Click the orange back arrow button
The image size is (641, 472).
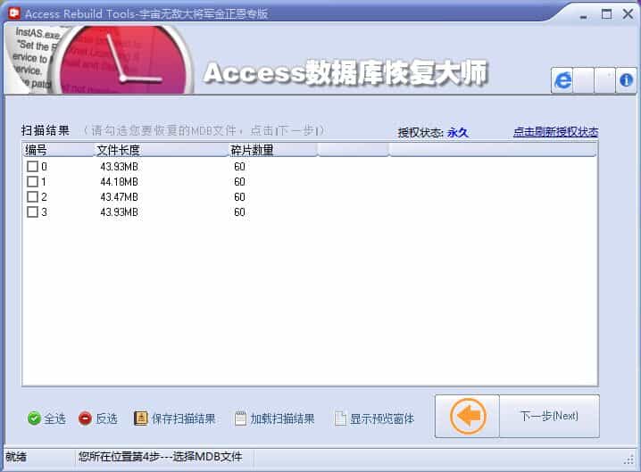tap(467, 416)
